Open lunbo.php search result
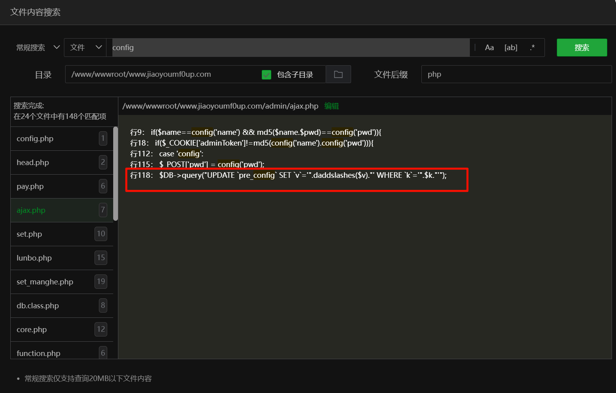616x393 pixels. point(34,258)
